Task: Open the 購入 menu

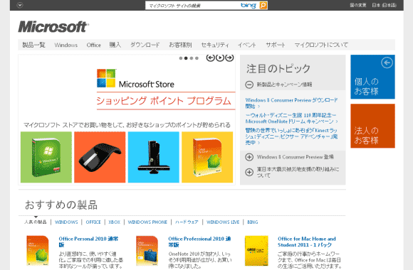Action: [x=115, y=45]
